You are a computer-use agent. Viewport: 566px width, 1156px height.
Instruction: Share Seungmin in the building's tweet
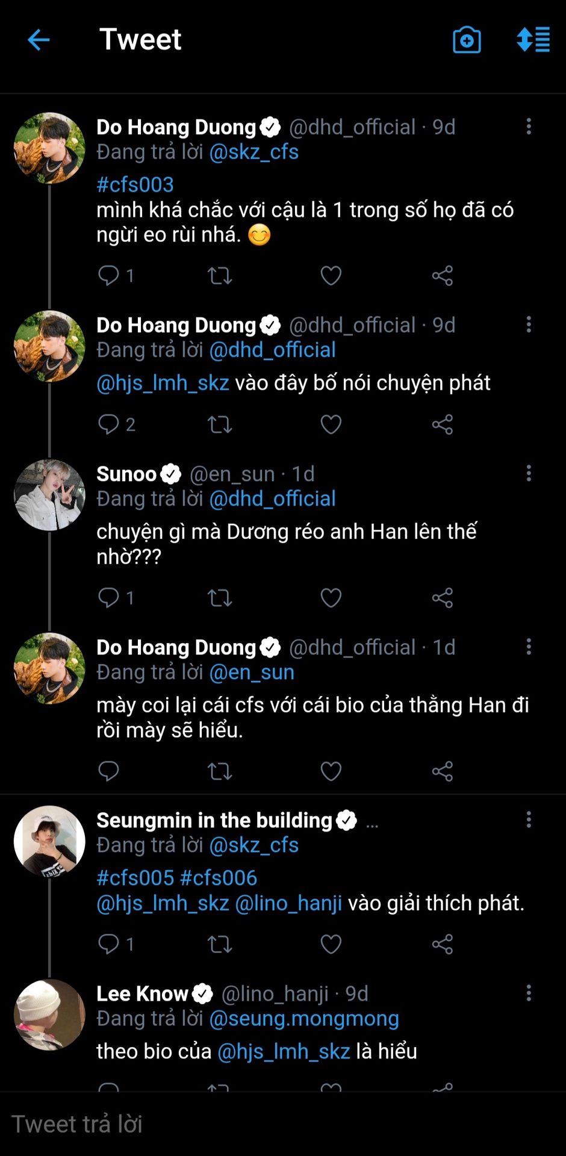point(442,944)
